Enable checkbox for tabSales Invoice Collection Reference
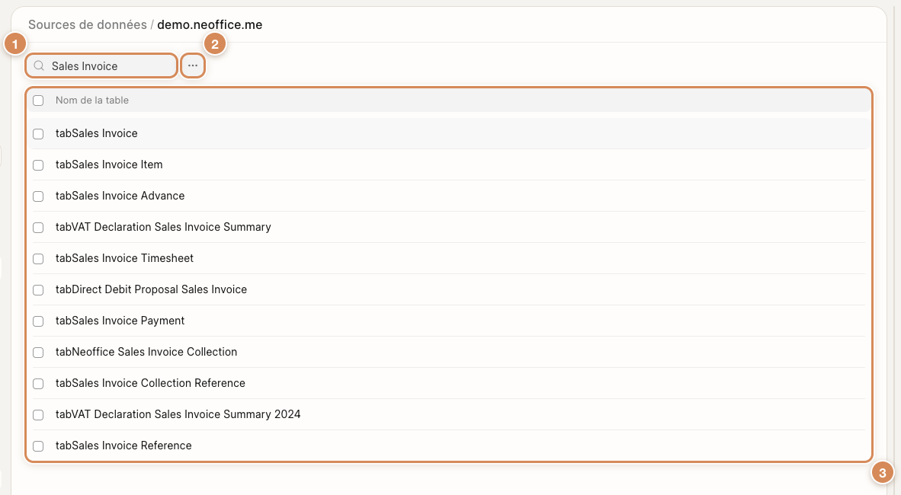 (x=39, y=384)
